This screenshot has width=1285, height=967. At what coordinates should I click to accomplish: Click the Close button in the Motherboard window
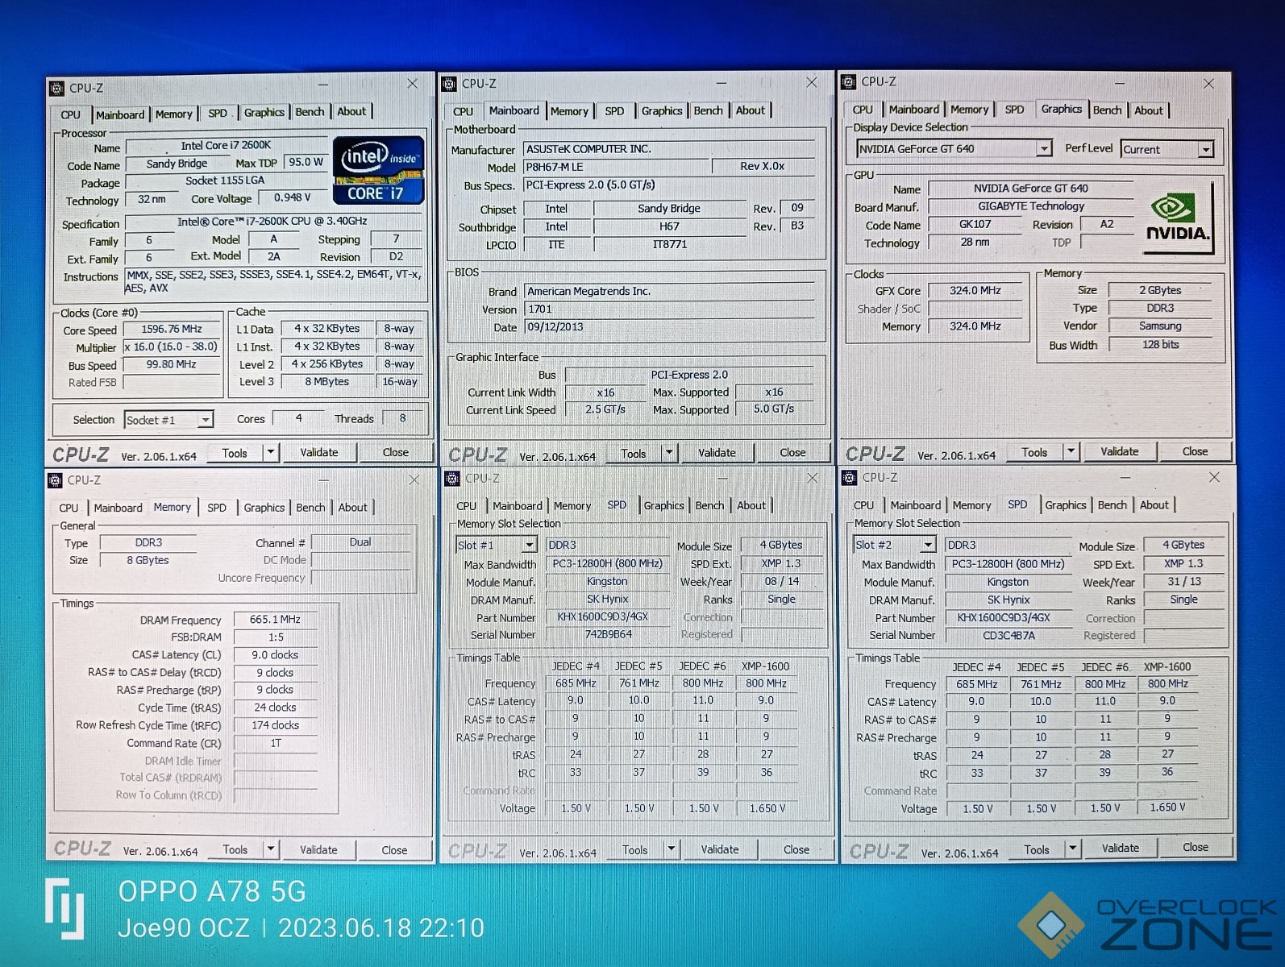tap(792, 453)
